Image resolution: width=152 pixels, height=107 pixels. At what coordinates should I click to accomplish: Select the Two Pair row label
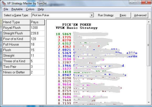[16, 67]
